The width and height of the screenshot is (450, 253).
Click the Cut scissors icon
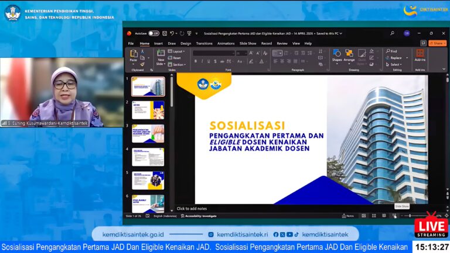click(x=142, y=52)
